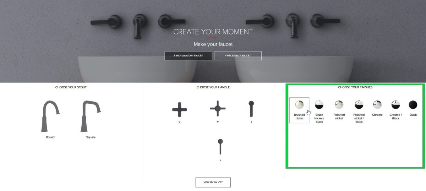
Task: Click the Choose Your Finishes heading
Action: 355,87
